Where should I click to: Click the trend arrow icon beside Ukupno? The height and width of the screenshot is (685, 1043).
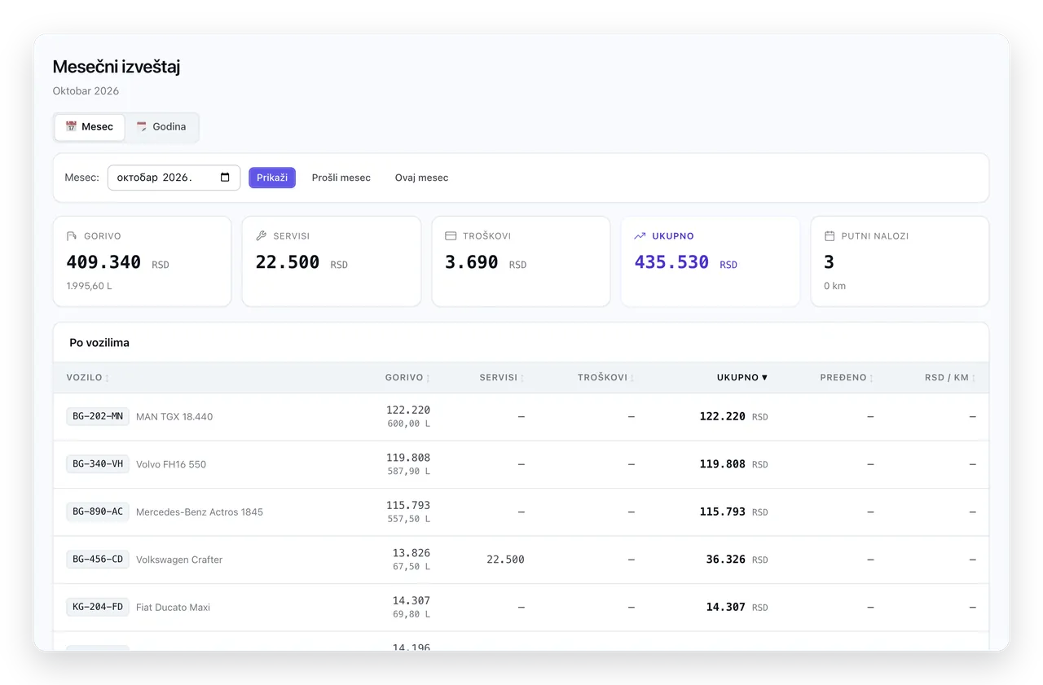(640, 236)
